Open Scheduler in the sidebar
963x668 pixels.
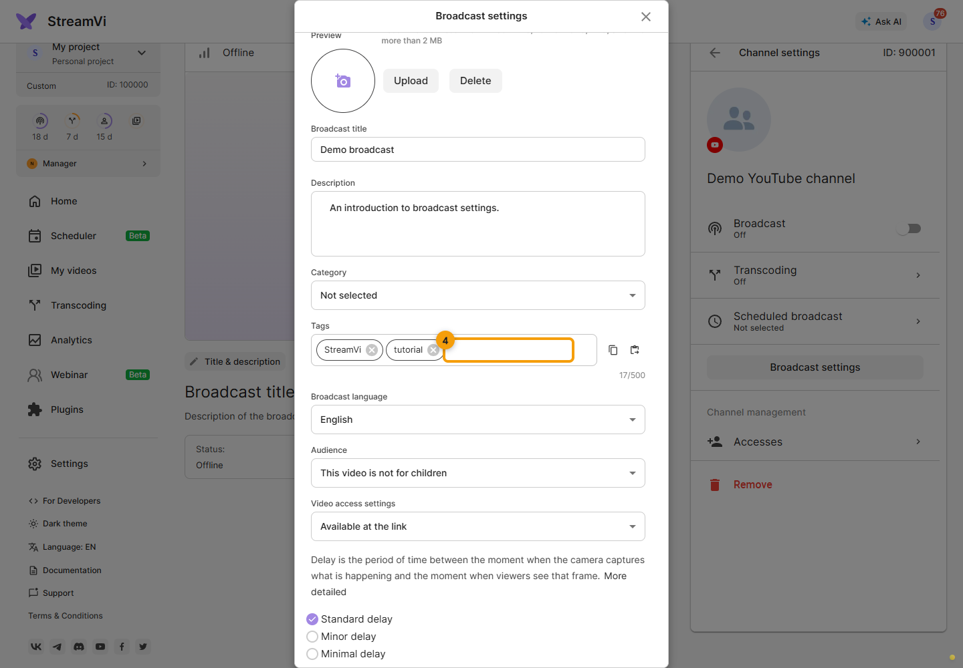(88, 236)
